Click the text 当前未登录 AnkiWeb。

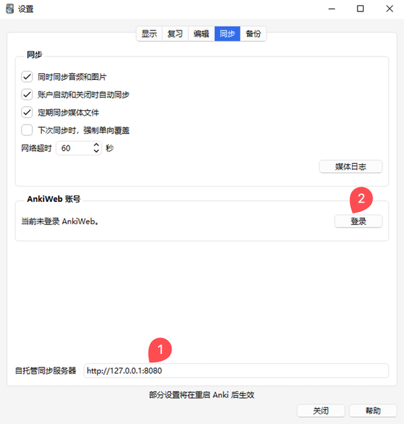point(60,221)
